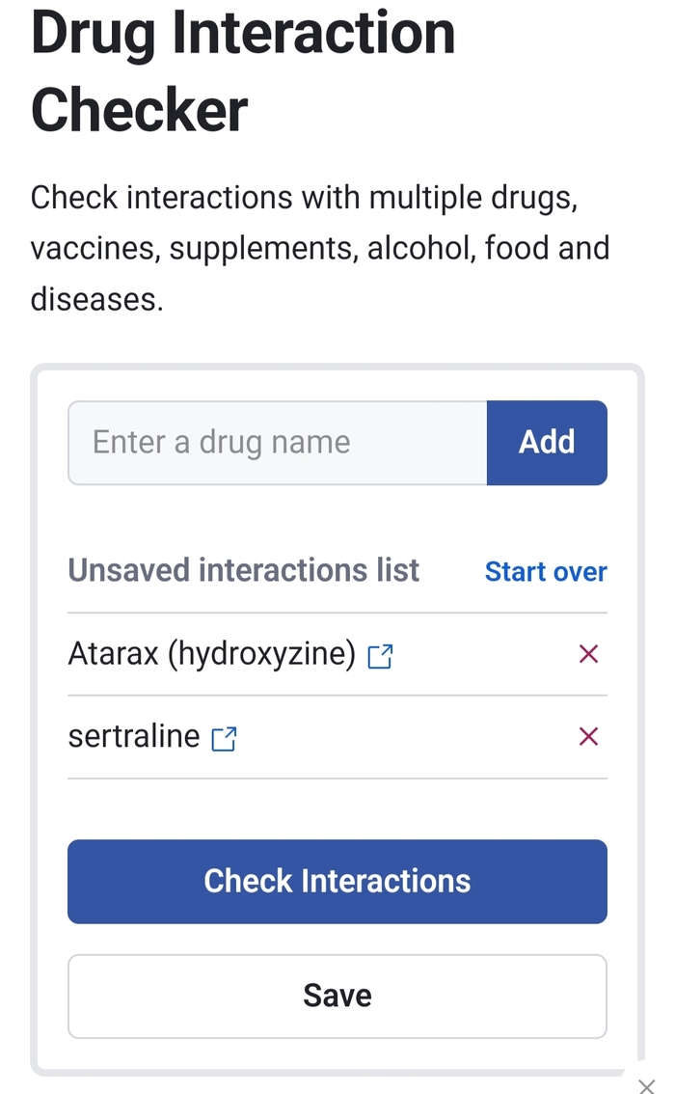This screenshot has height=1094, width=675.
Task: Remove Atarax (hydroxyzine) with its X icon
Action: tap(588, 655)
